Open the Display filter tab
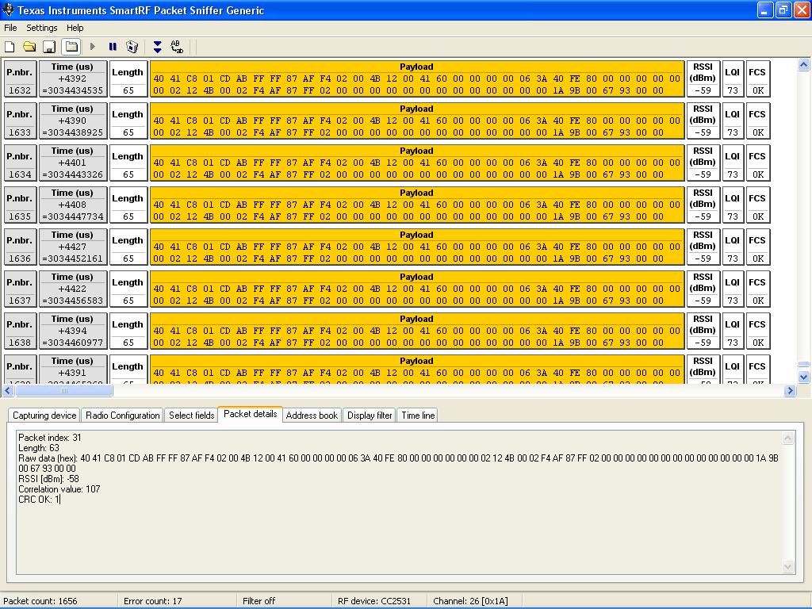 point(370,416)
